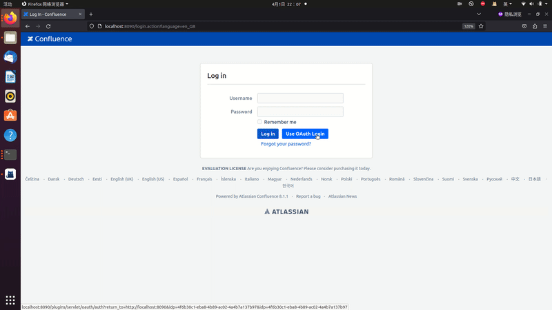Click the Confluence logo in header
The width and height of the screenshot is (552, 310).
[x=49, y=39]
